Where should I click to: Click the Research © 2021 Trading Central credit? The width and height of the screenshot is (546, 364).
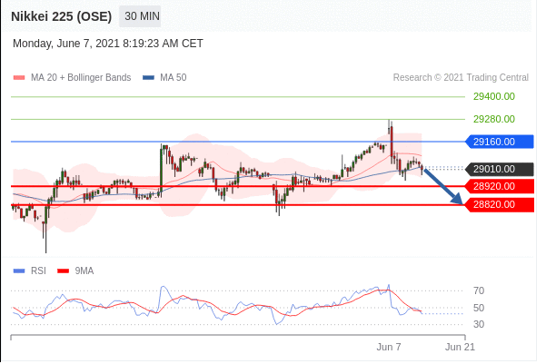(461, 77)
